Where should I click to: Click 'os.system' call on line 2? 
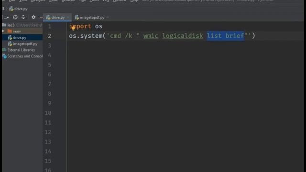point(86,36)
